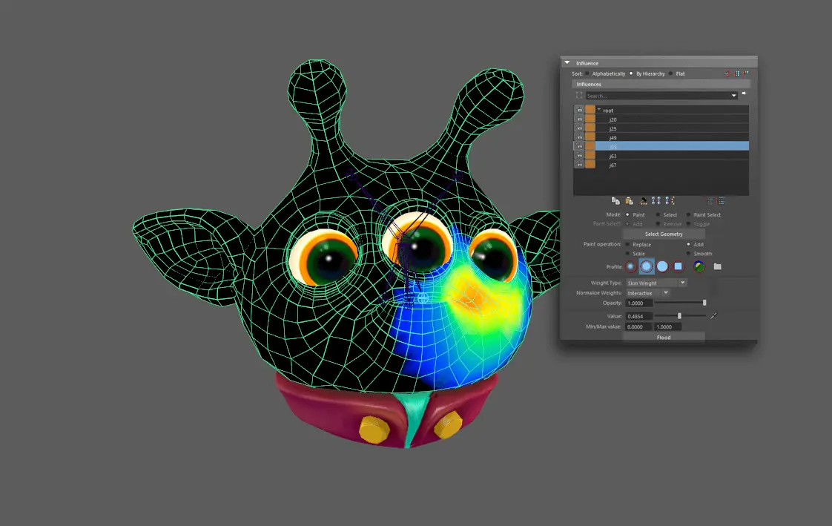Select the j25 influence
The image size is (832, 526).
[x=672, y=128]
